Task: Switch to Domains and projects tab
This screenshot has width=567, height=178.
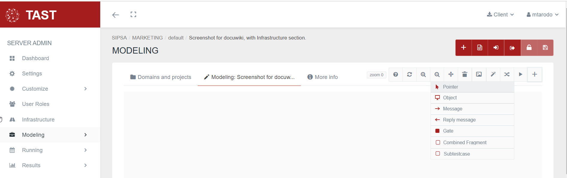Action: point(161,77)
